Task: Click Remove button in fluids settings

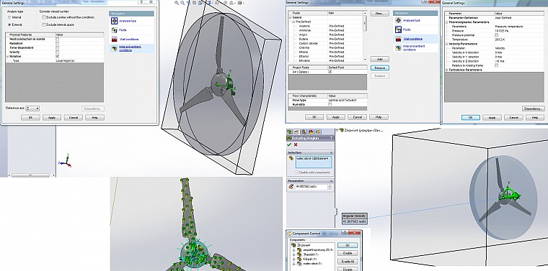Action: tap(380, 68)
